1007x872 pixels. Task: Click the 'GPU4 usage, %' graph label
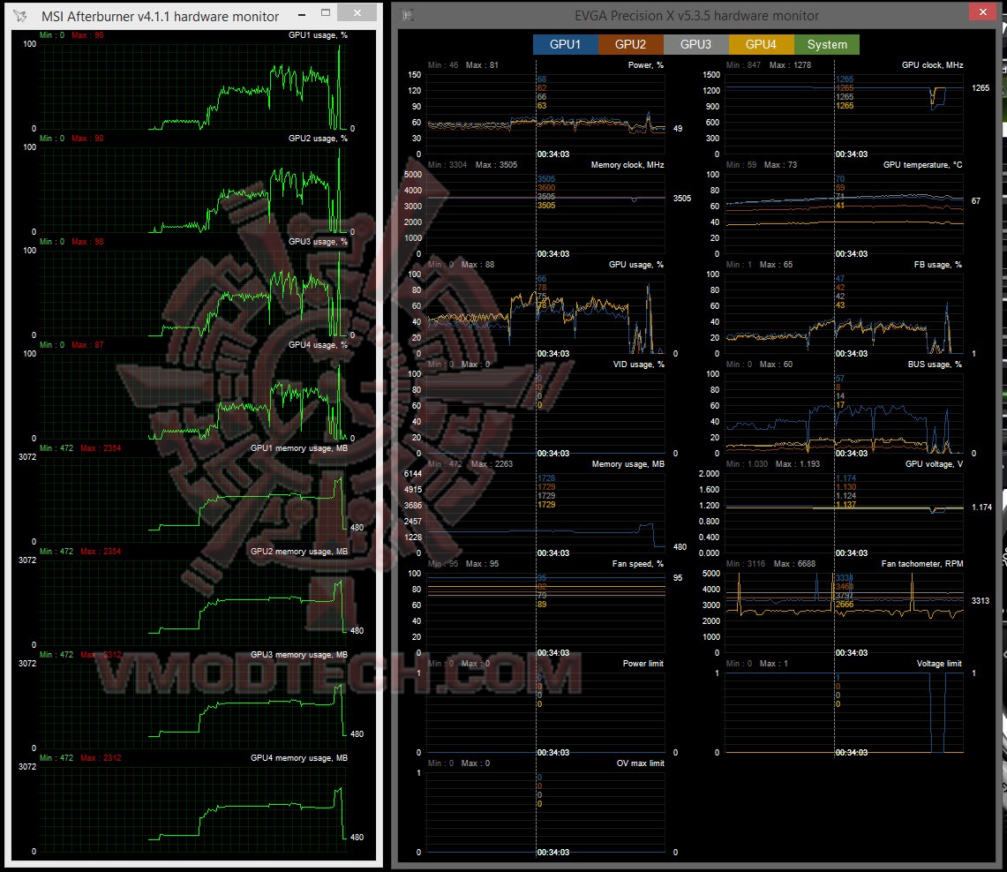(318, 345)
